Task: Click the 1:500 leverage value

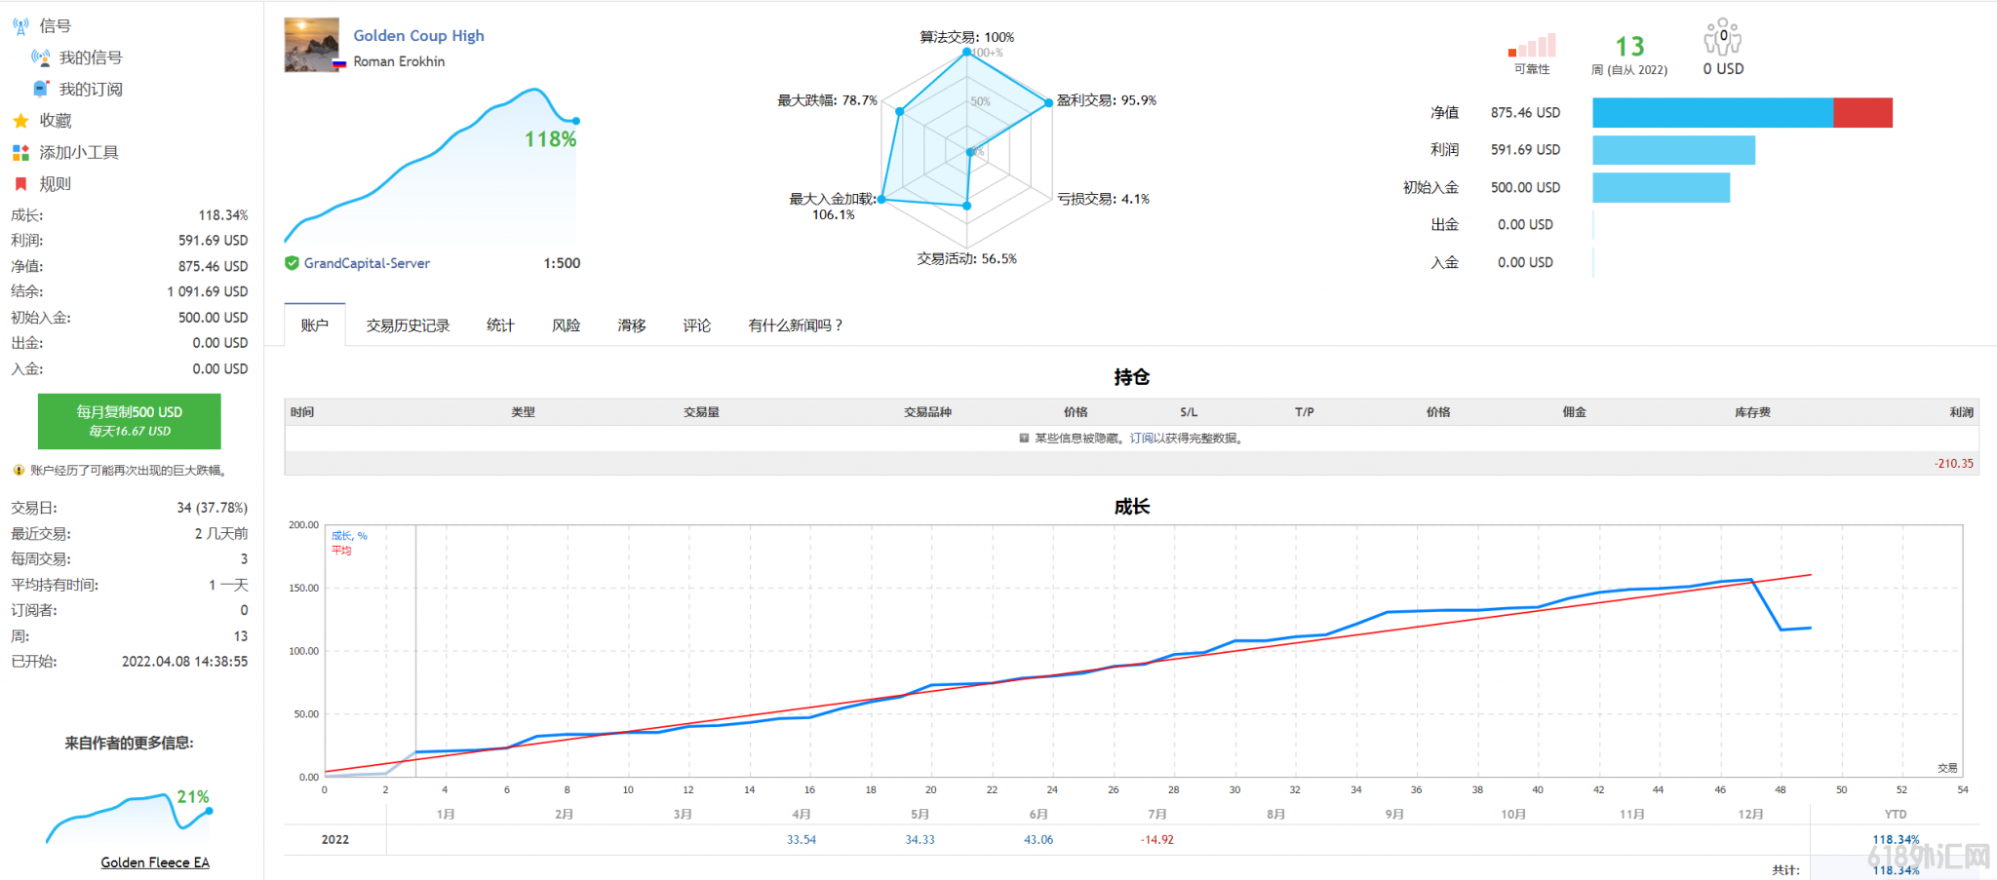Action: (x=562, y=263)
